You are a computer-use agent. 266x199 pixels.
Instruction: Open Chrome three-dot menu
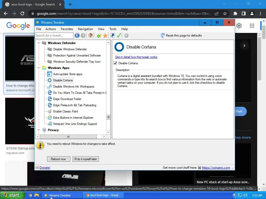pyautogui.click(x=260, y=13)
